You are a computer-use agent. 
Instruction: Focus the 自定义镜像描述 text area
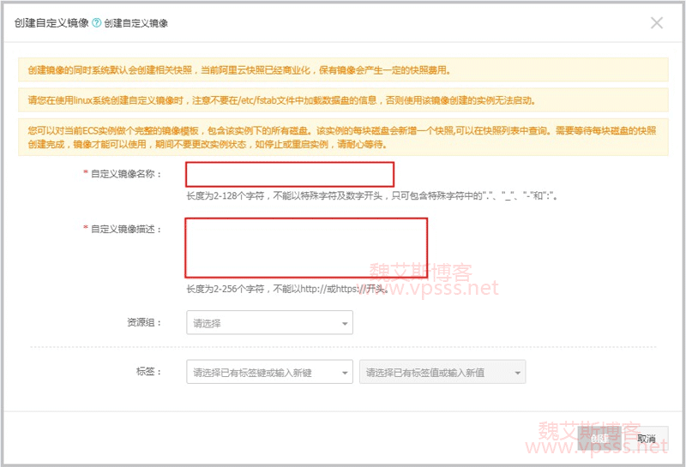pyautogui.click(x=306, y=248)
